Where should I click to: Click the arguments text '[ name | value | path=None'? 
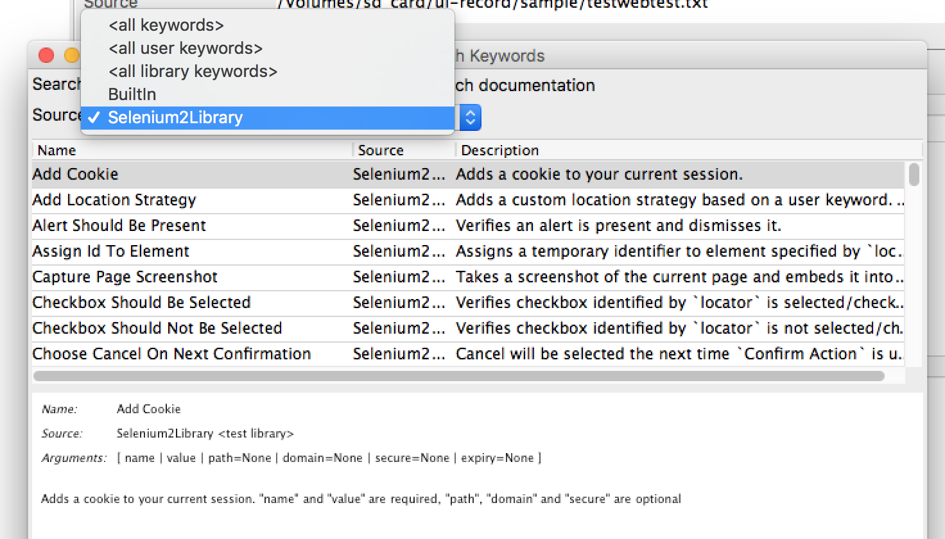(x=329, y=458)
